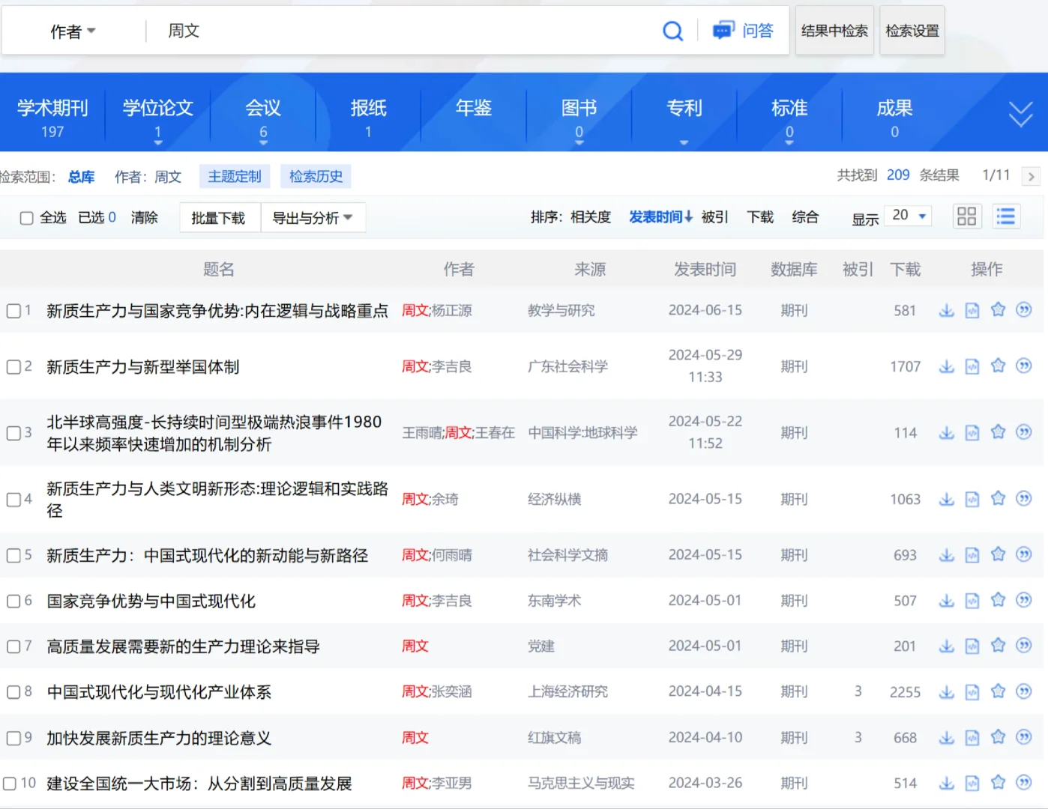The width and height of the screenshot is (1048, 809).
Task: Favorite the 北半球高强度 heatwave article star
Action: 998,432
